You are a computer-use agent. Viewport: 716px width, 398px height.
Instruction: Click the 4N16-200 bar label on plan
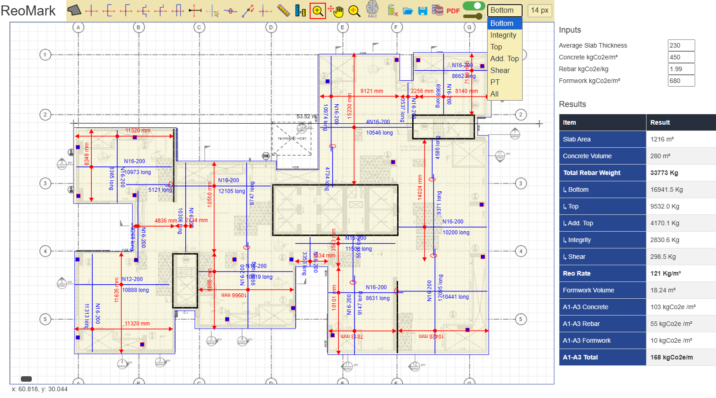378,122
